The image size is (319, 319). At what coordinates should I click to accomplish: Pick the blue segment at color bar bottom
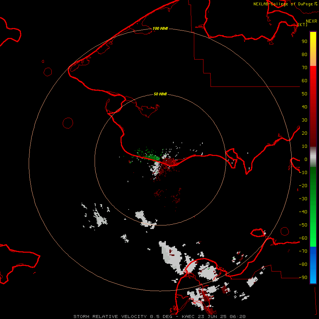[313, 265]
